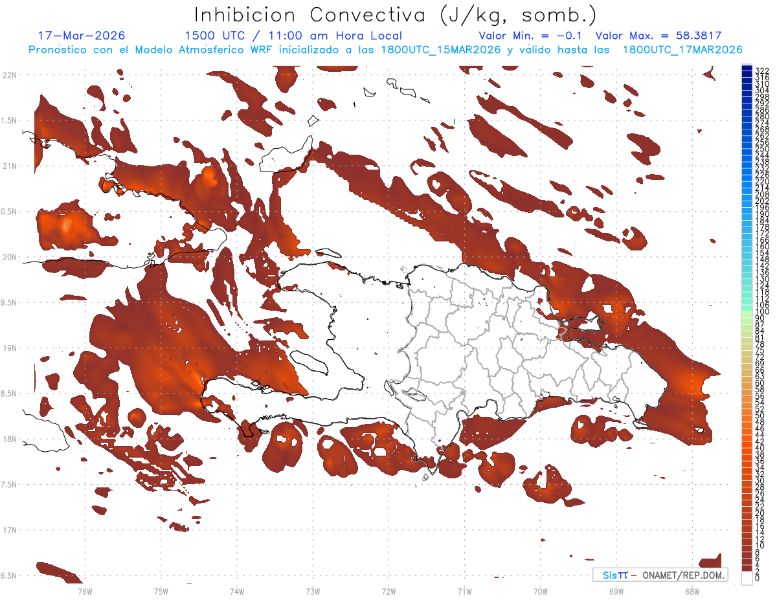Screen dimensions: 777x600
Task: Click the '71W' longitude label
Action: tap(464, 592)
